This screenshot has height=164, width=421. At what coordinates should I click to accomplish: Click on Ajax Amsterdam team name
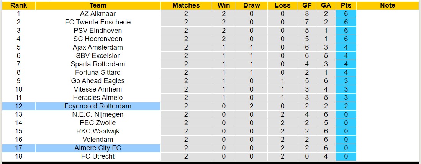[98, 47]
